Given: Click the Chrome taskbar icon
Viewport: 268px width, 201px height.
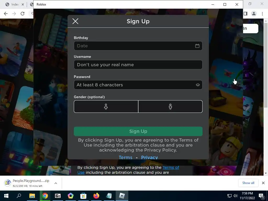Looking at the screenshot, I should (x=45, y=196).
